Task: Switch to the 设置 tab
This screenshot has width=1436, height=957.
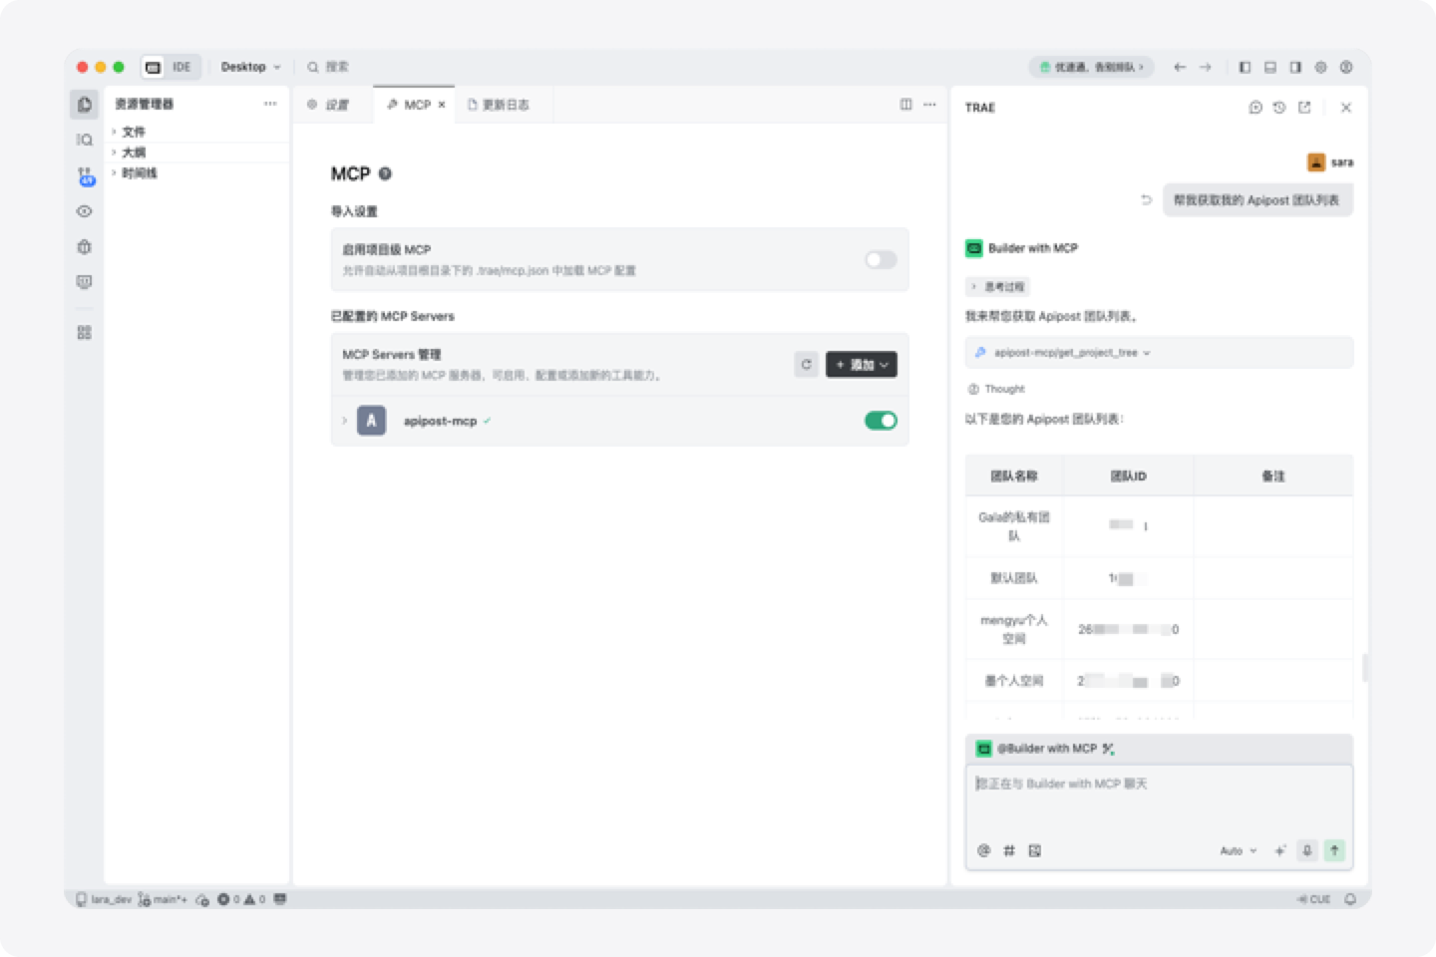Action: 329,105
